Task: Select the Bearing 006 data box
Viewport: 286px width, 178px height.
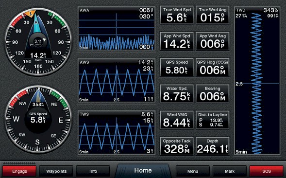Action: (x=213, y=93)
